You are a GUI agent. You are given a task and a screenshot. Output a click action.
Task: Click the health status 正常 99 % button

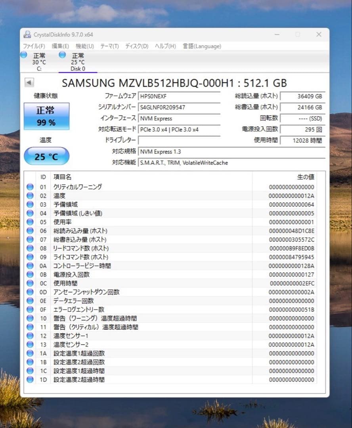coord(46,116)
